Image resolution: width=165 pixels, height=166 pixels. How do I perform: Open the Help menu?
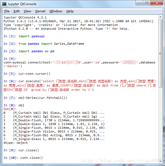[x=70, y=11]
